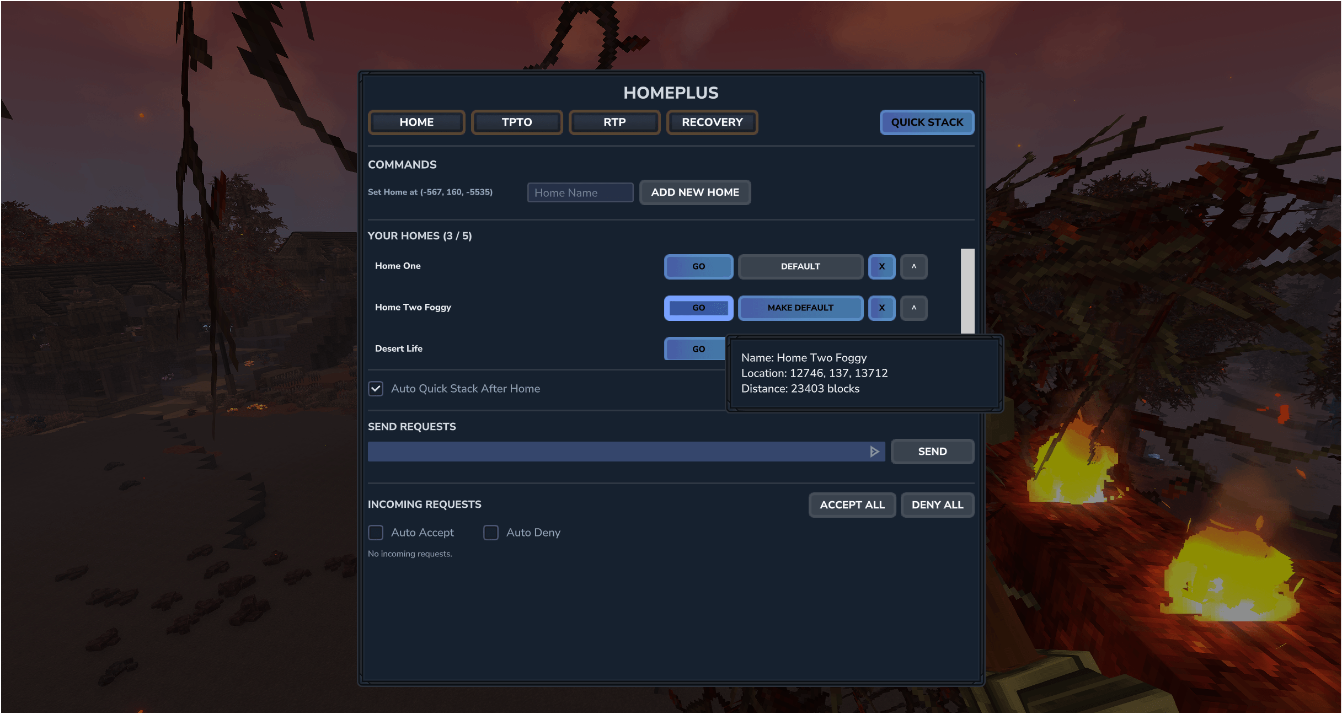
Task: Make Home Two Foggy the default
Action: [x=800, y=308]
